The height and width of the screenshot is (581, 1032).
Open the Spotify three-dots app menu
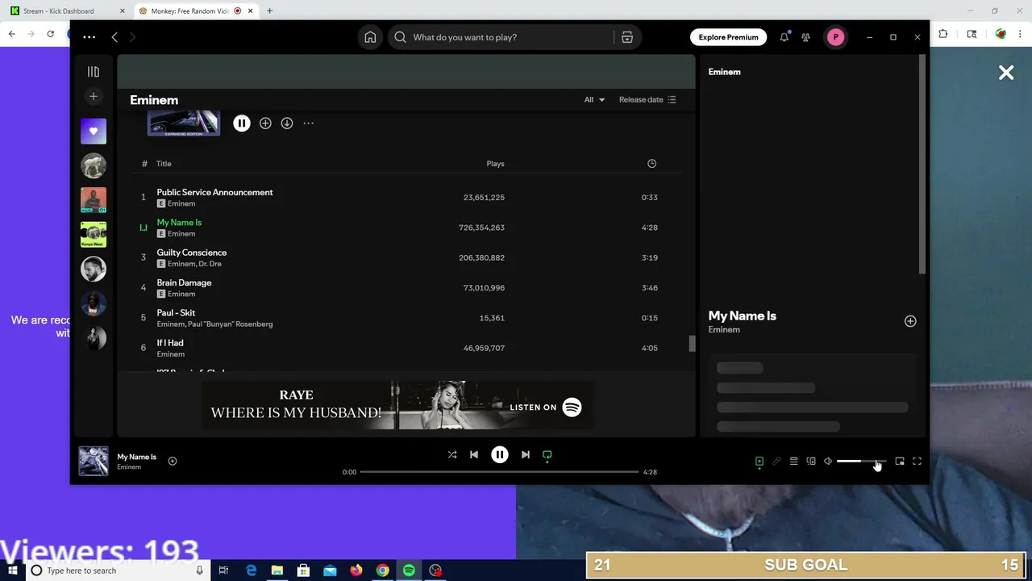89,37
